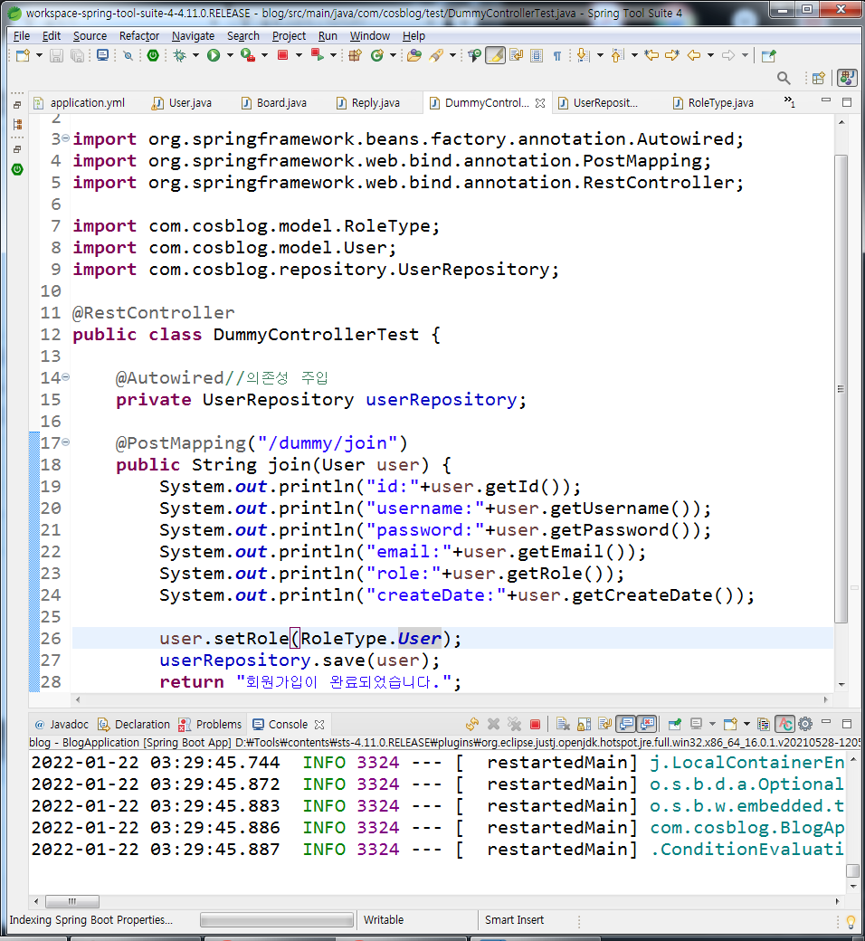Toggle Show Console on Standard Error
This screenshot has width=865, height=941.
coord(647,725)
